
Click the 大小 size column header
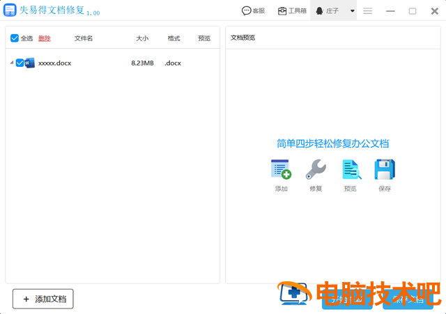click(142, 38)
